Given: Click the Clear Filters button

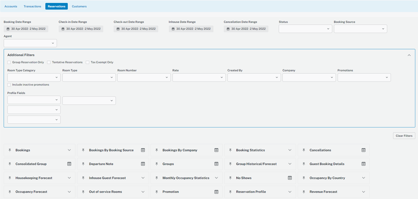Looking at the screenshot, I should (404, 136).
